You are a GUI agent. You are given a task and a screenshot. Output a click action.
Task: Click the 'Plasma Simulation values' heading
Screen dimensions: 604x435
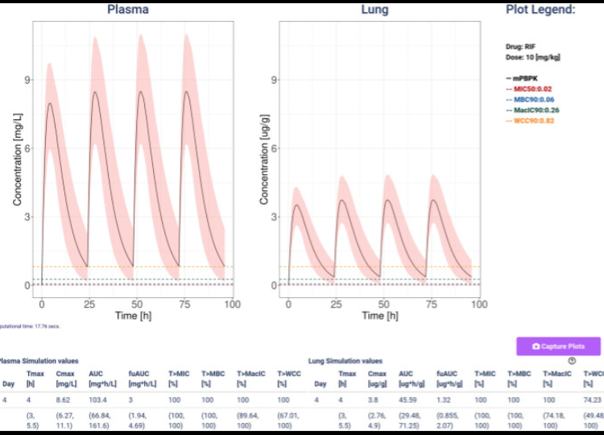[x=39, y=361]
